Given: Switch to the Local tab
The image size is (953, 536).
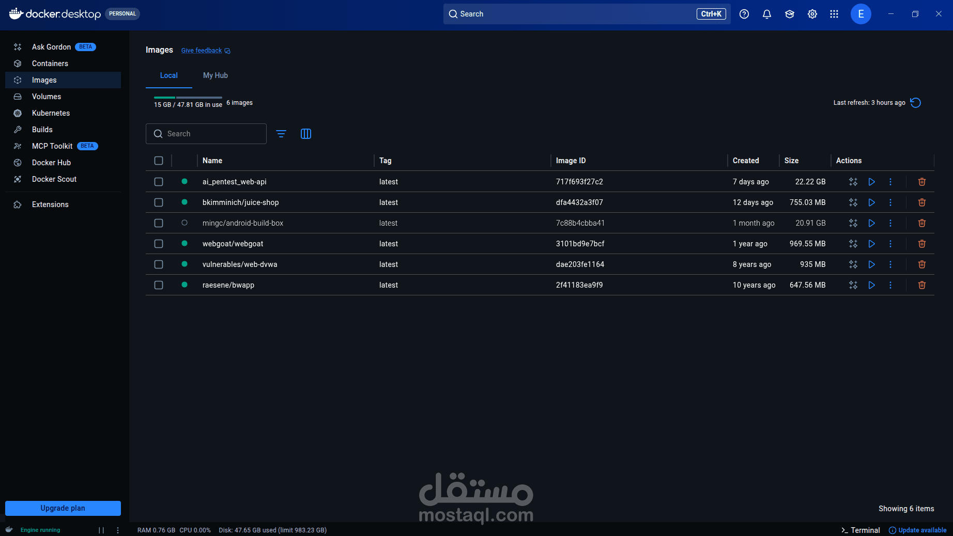Looking at the screenshot, I should pyautogui.click(x=169, y=75).
